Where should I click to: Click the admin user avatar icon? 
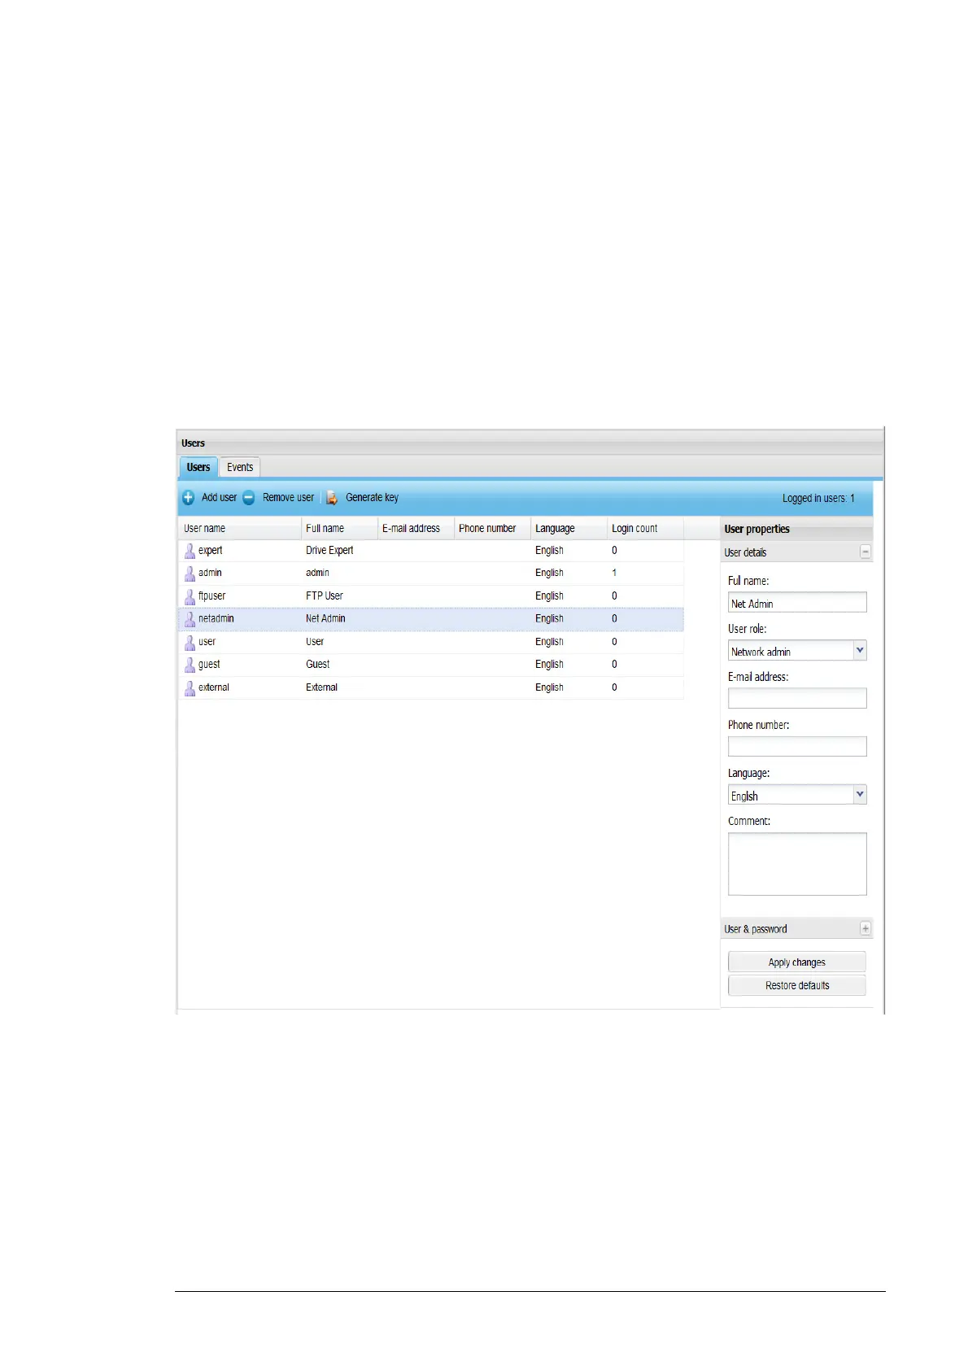(190, 574)
